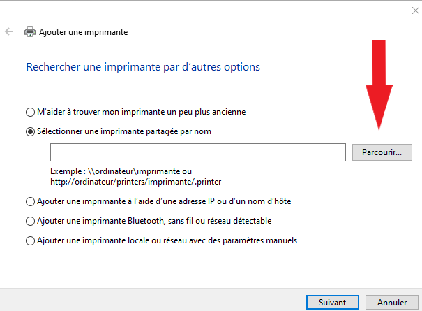Select the shared printer by name radio button

coord(29,131)
